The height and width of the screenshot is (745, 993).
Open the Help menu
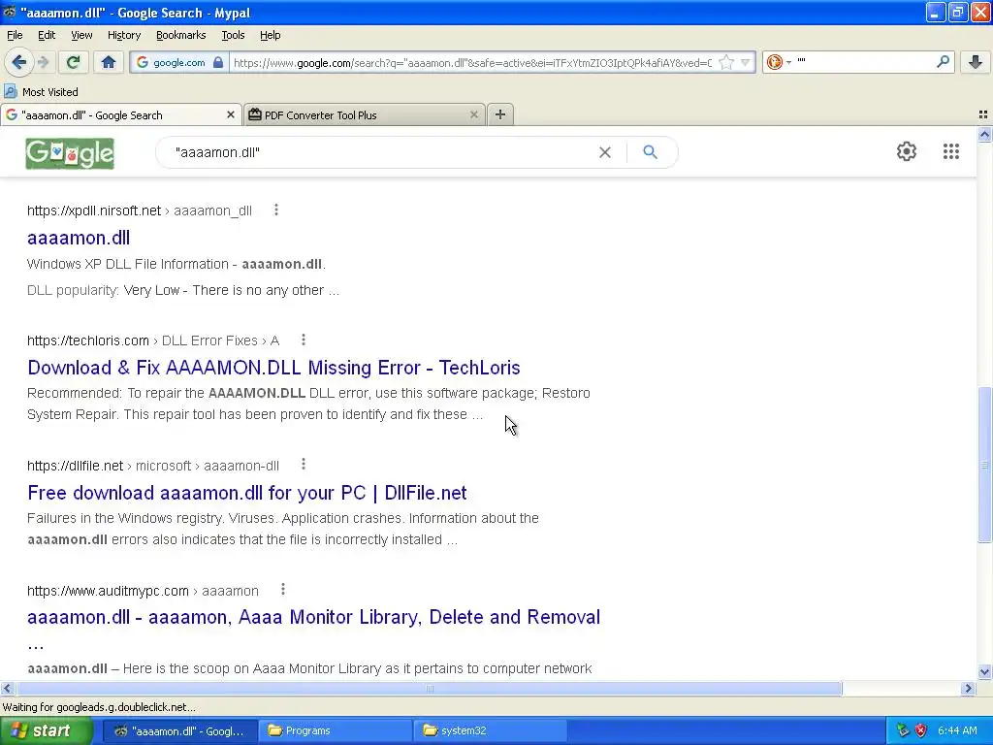pyautogui.click(x=270, y=35)
